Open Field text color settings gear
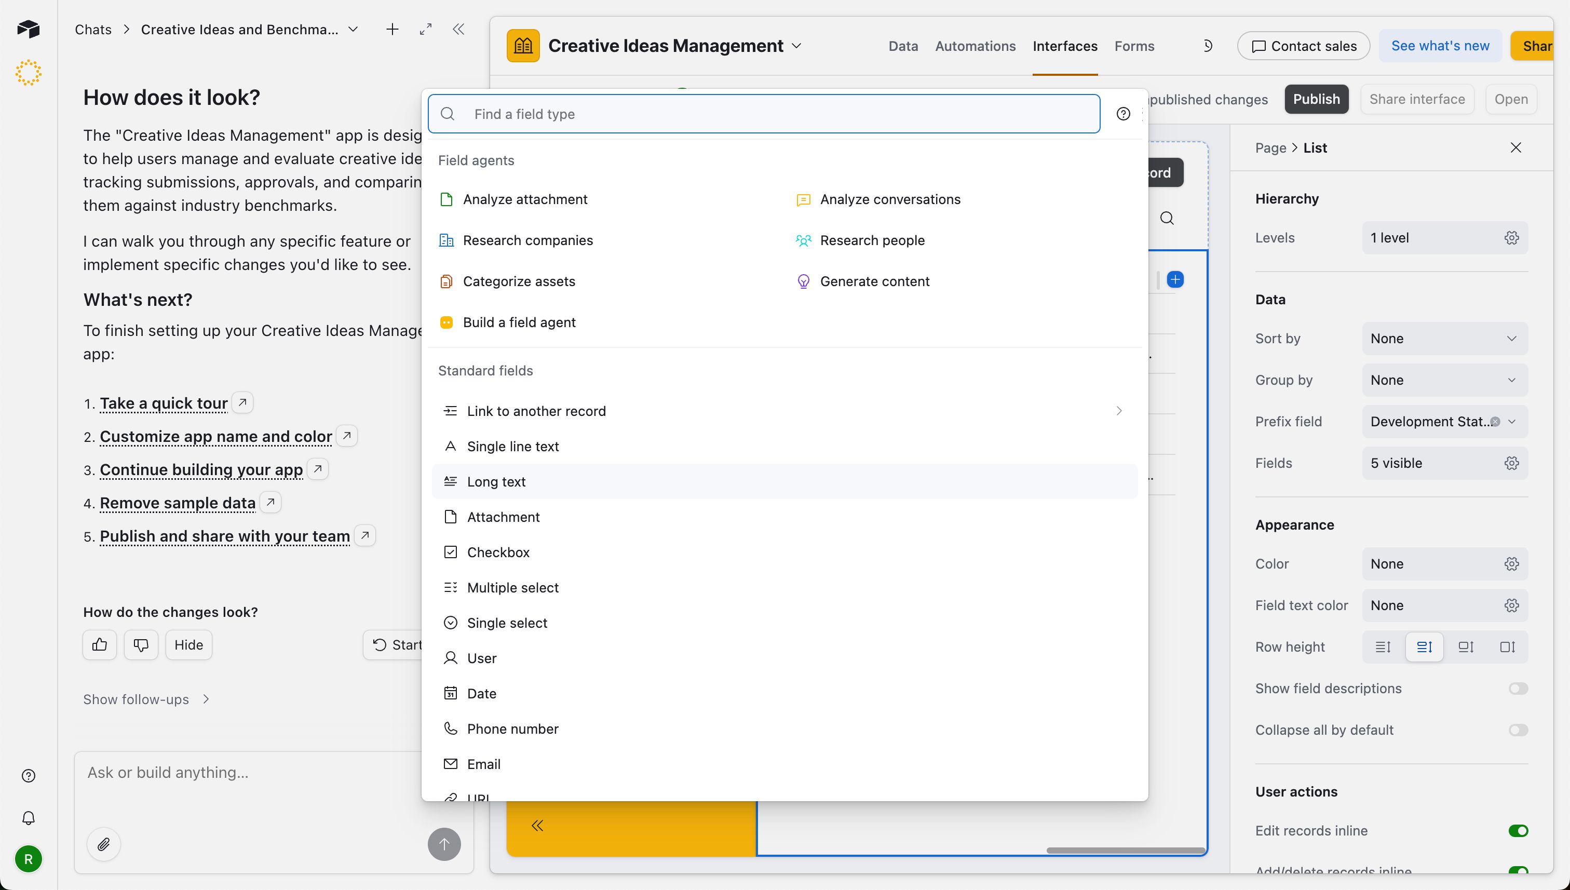1570x890 pixels. [1511, 605]
